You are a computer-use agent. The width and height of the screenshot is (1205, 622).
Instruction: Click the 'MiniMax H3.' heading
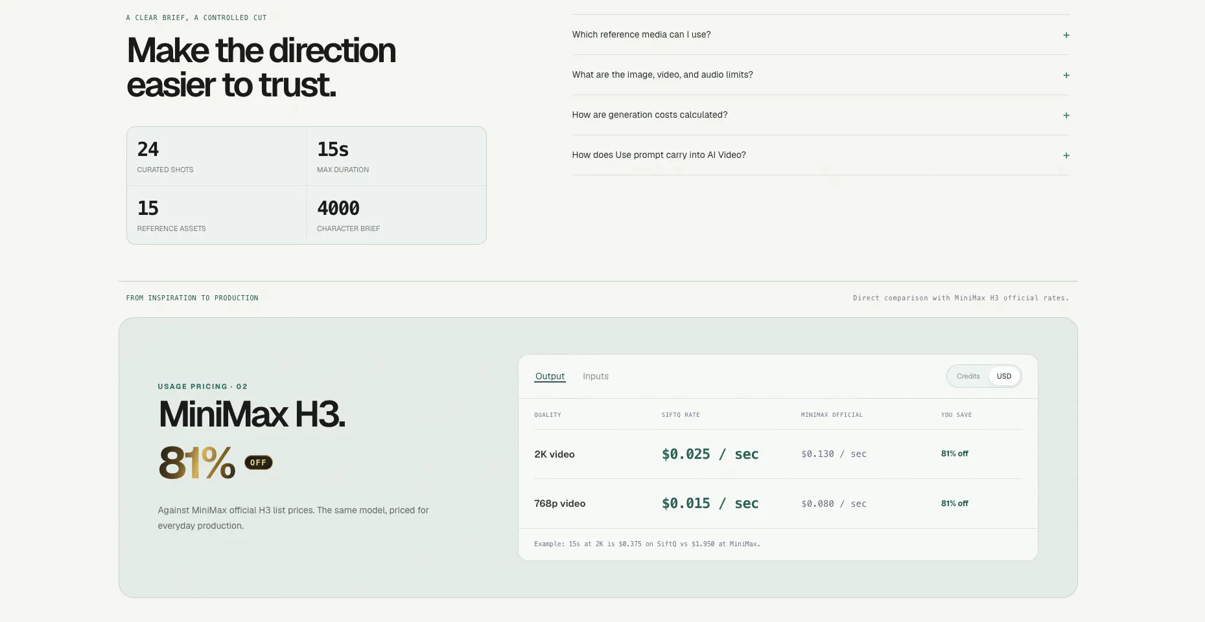(252, 414)
